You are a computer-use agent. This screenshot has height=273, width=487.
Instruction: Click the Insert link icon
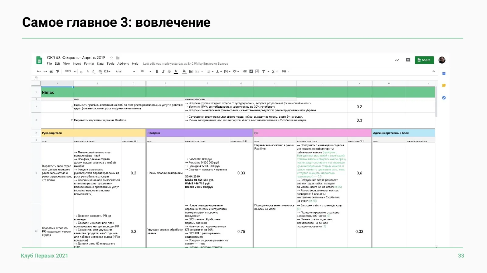[x=245, y=72]
